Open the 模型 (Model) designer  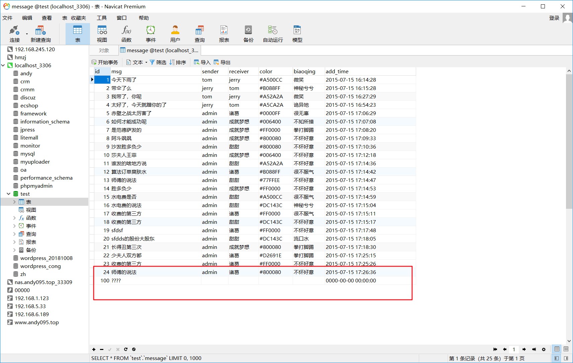(x=297, y=33)
